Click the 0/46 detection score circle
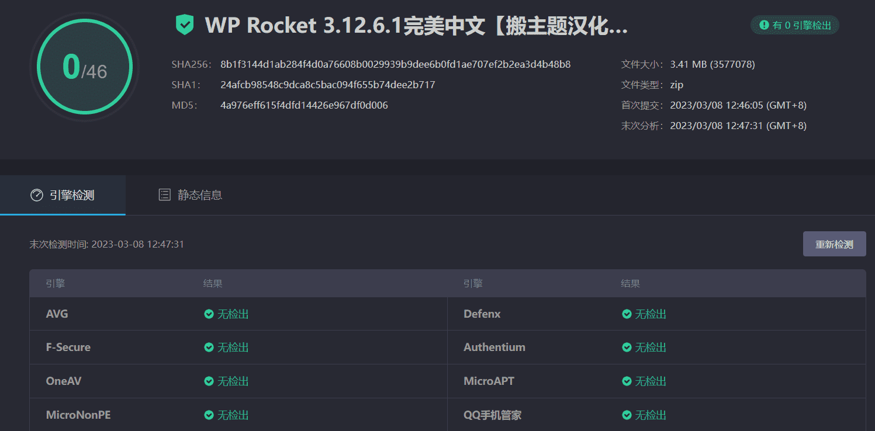875x431 pixels. tap(85, 67)
